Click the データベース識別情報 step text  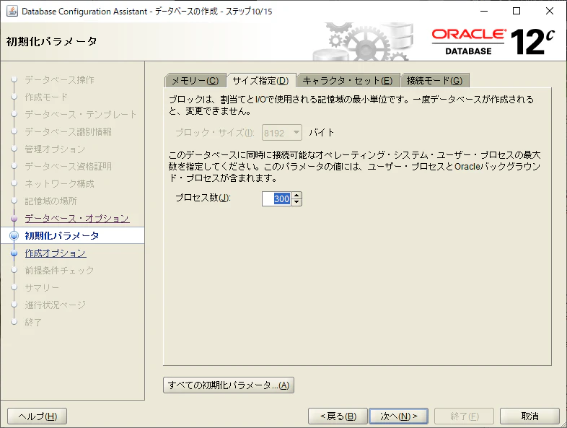[69, 132]
